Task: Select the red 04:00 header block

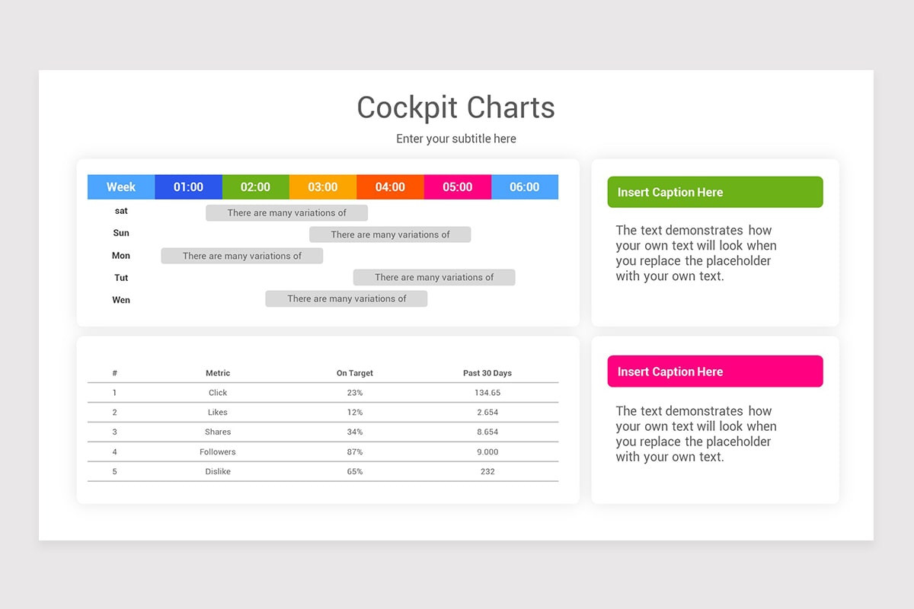Action: (x=389, y=187)
